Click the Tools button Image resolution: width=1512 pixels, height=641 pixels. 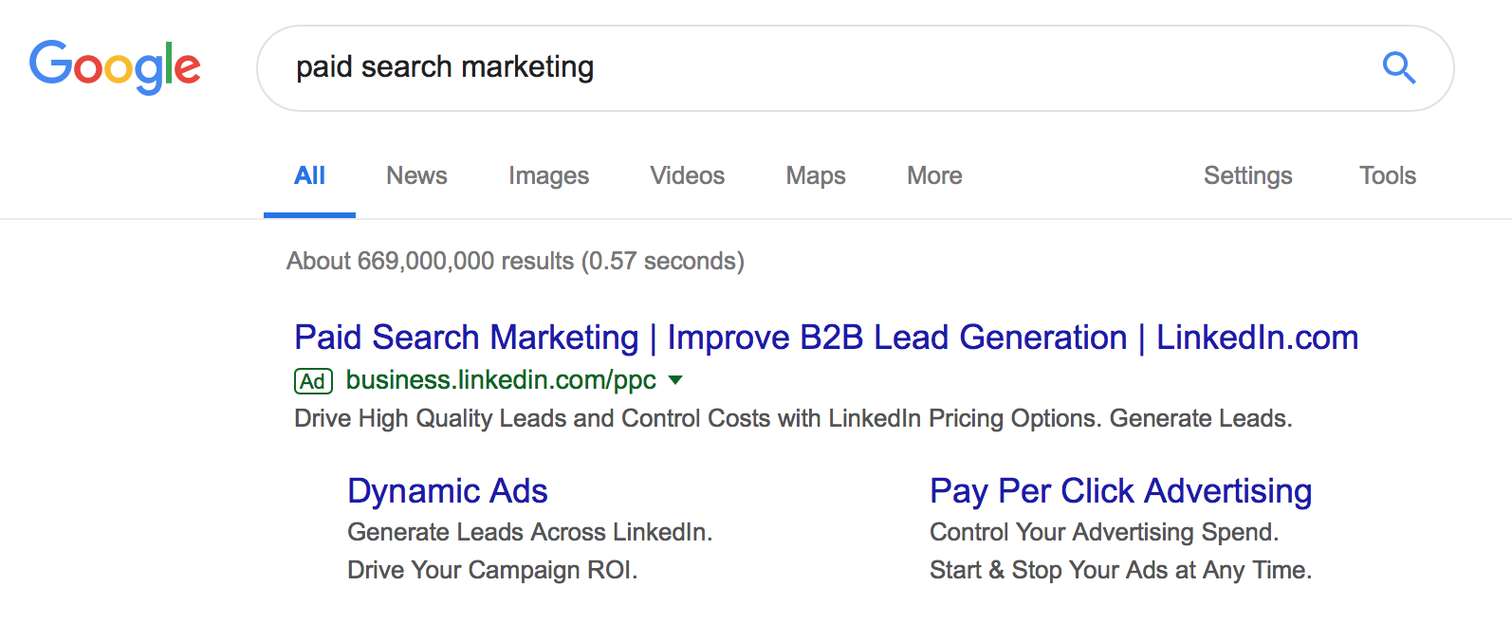(x=1387, y=175)
